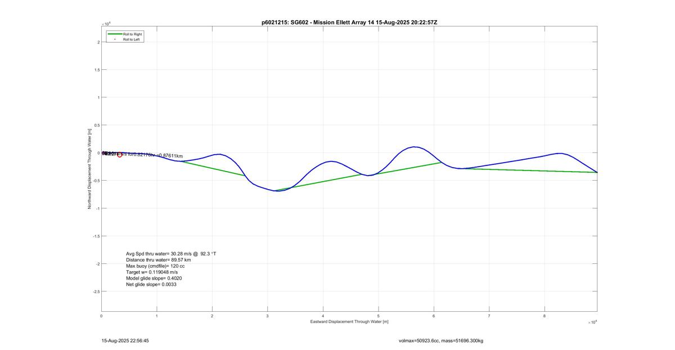
Task: Click the 'Eastward Displacement Through Water [m]' axis label
Action: tap(349, 321)
